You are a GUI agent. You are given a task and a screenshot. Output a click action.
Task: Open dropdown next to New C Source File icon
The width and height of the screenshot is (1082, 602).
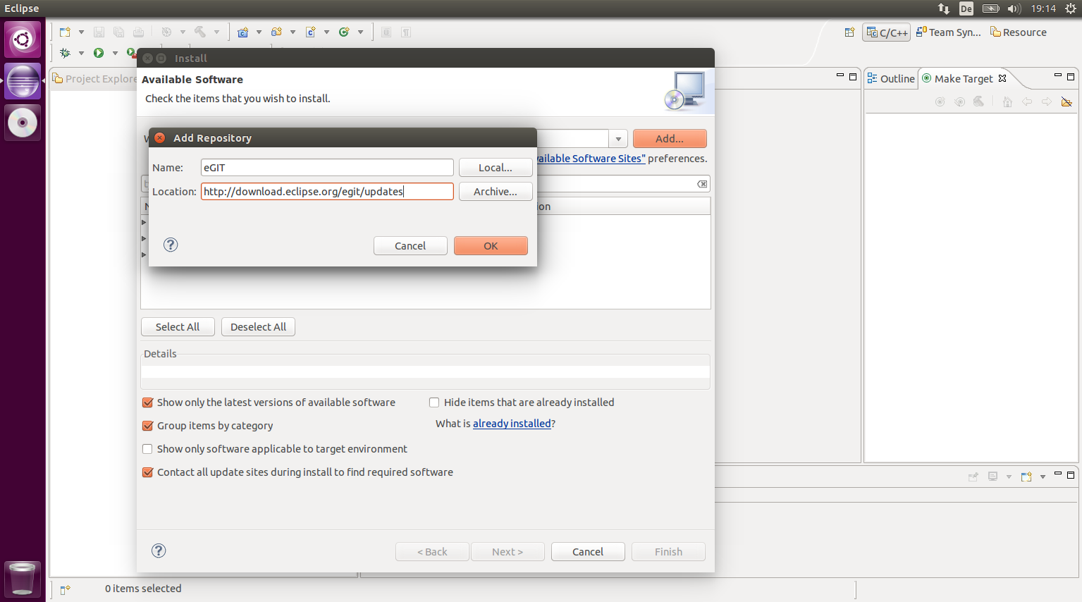pos(326,32)
